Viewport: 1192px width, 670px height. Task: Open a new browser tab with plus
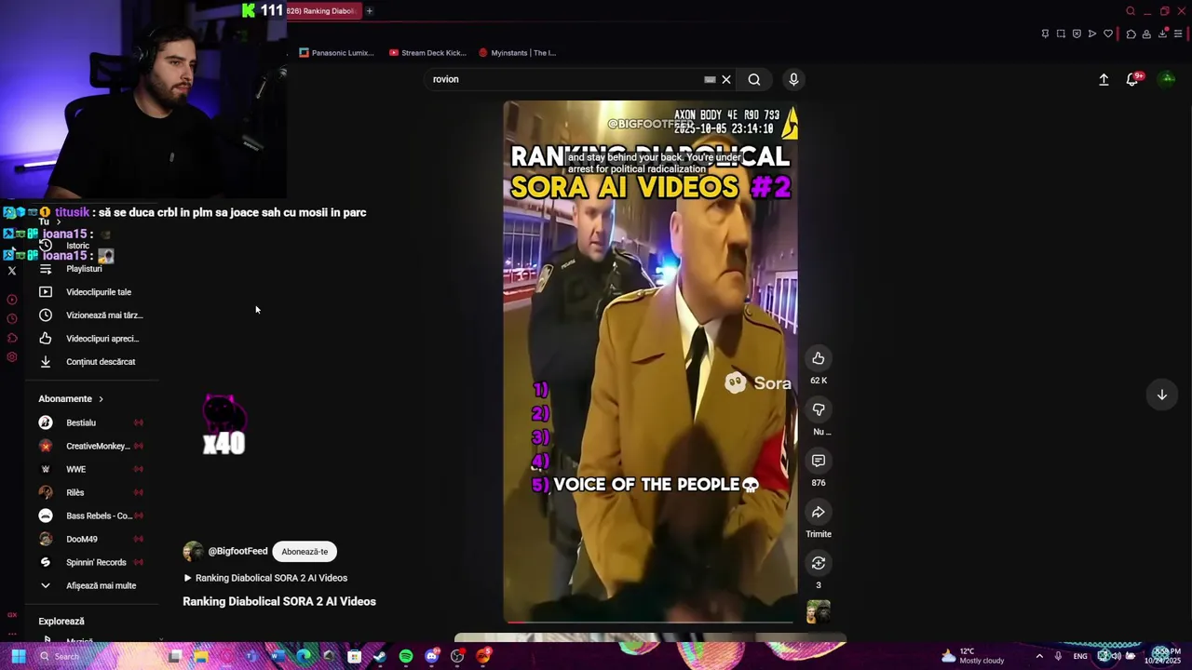click(369, 11)
